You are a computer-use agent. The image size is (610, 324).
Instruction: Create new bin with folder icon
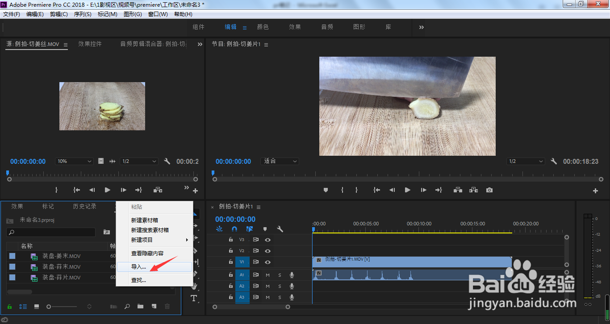[140, 307]
